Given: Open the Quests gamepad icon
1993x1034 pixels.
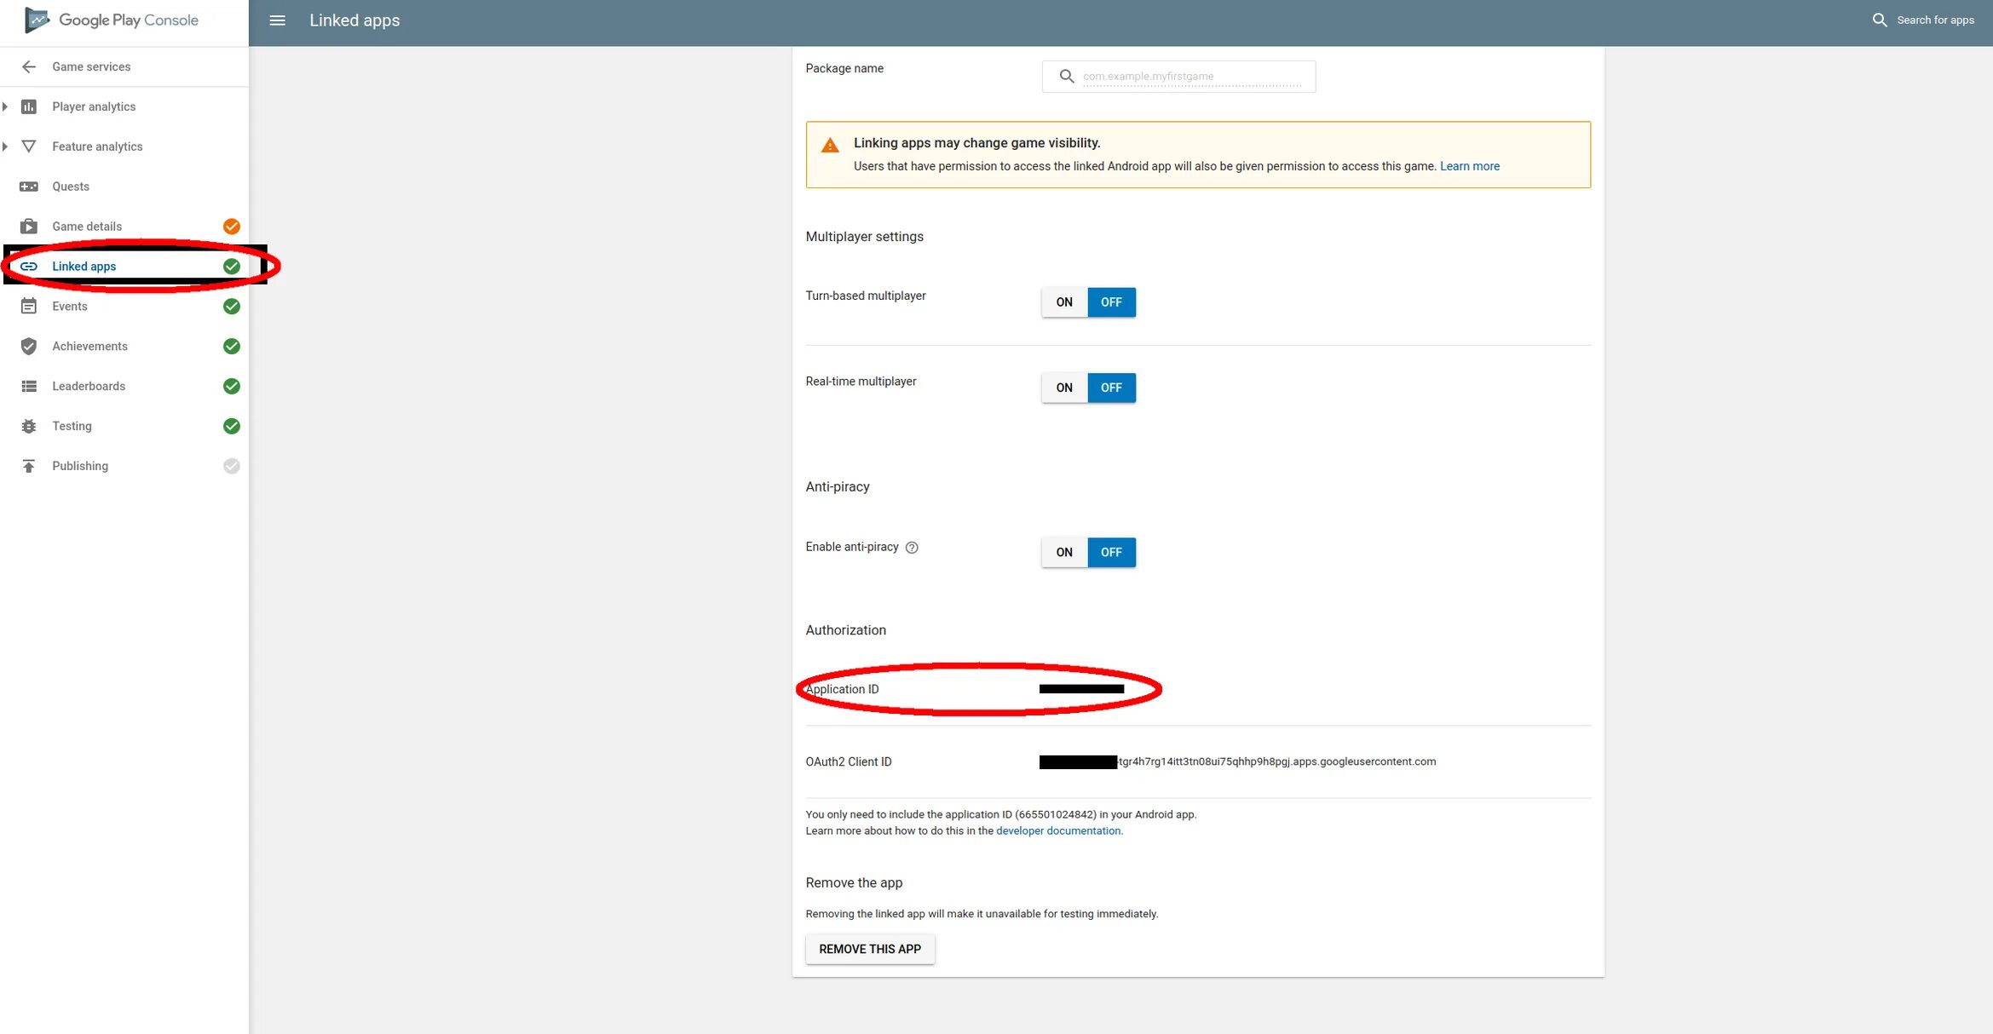Looking at the screenshot, I should coord(29,187).
